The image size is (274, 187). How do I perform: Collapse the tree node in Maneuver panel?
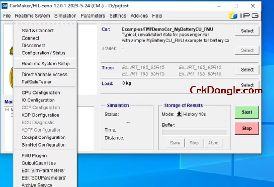[x=7, y=109]
